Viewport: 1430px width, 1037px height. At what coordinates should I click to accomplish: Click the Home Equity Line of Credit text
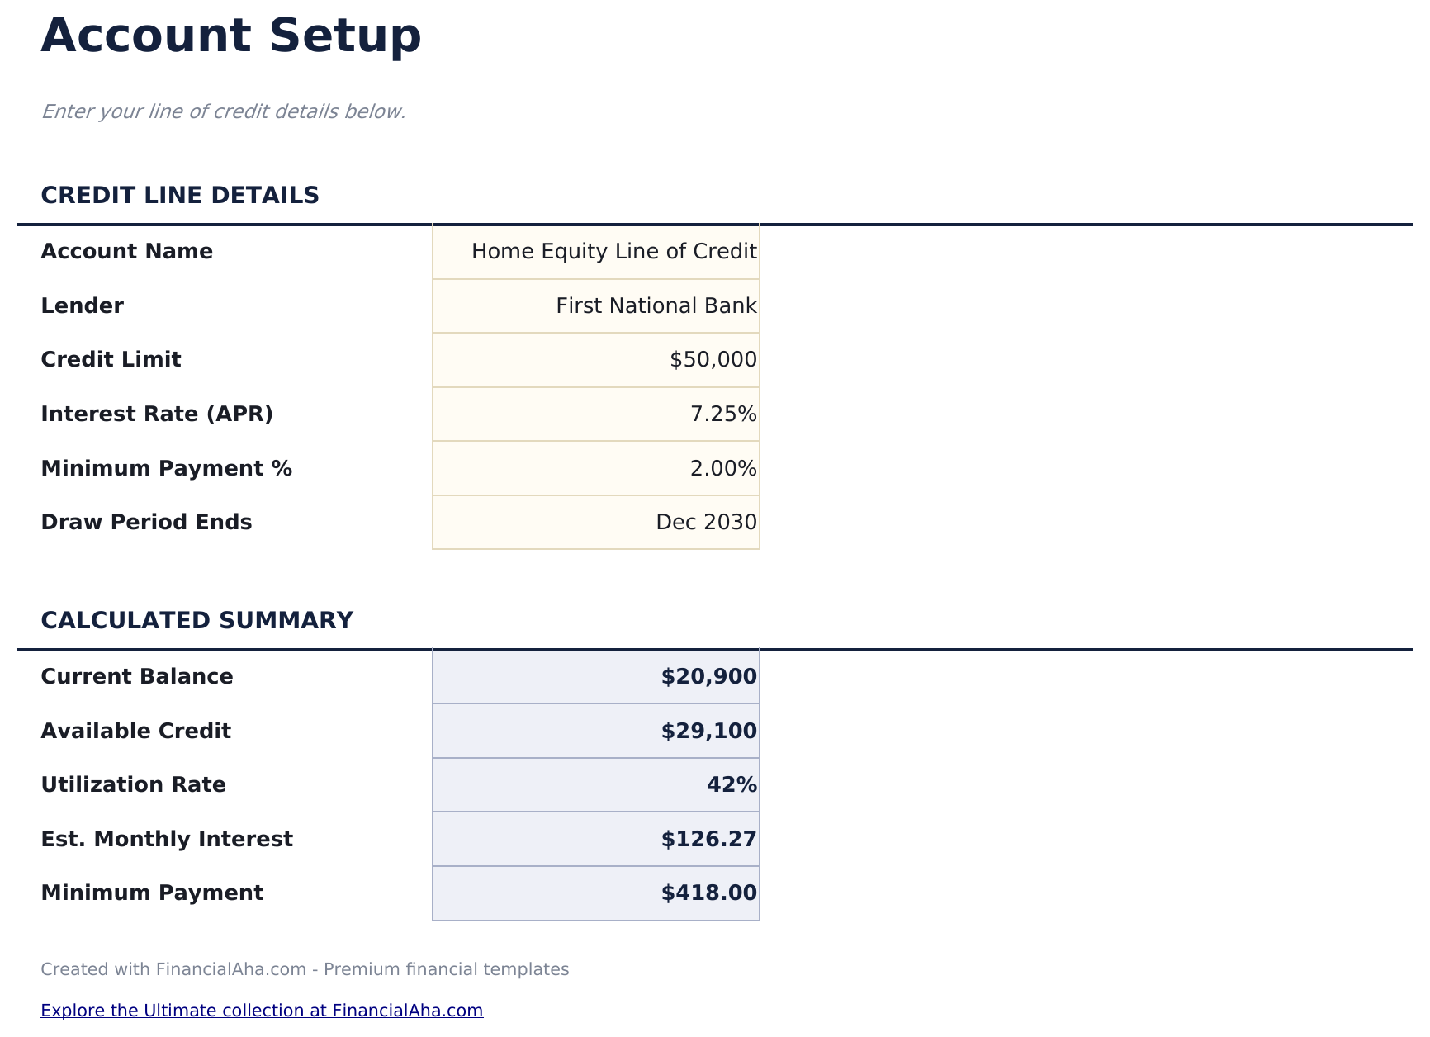(x=613, y=251)
